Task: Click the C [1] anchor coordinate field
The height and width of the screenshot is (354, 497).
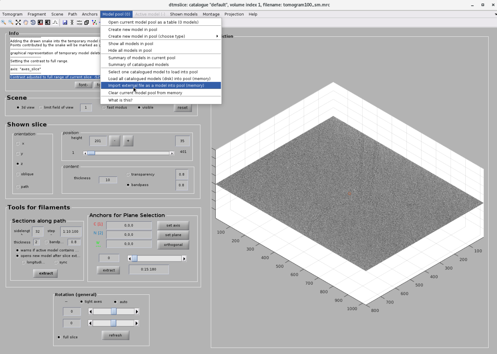Action: pos(129,225)
